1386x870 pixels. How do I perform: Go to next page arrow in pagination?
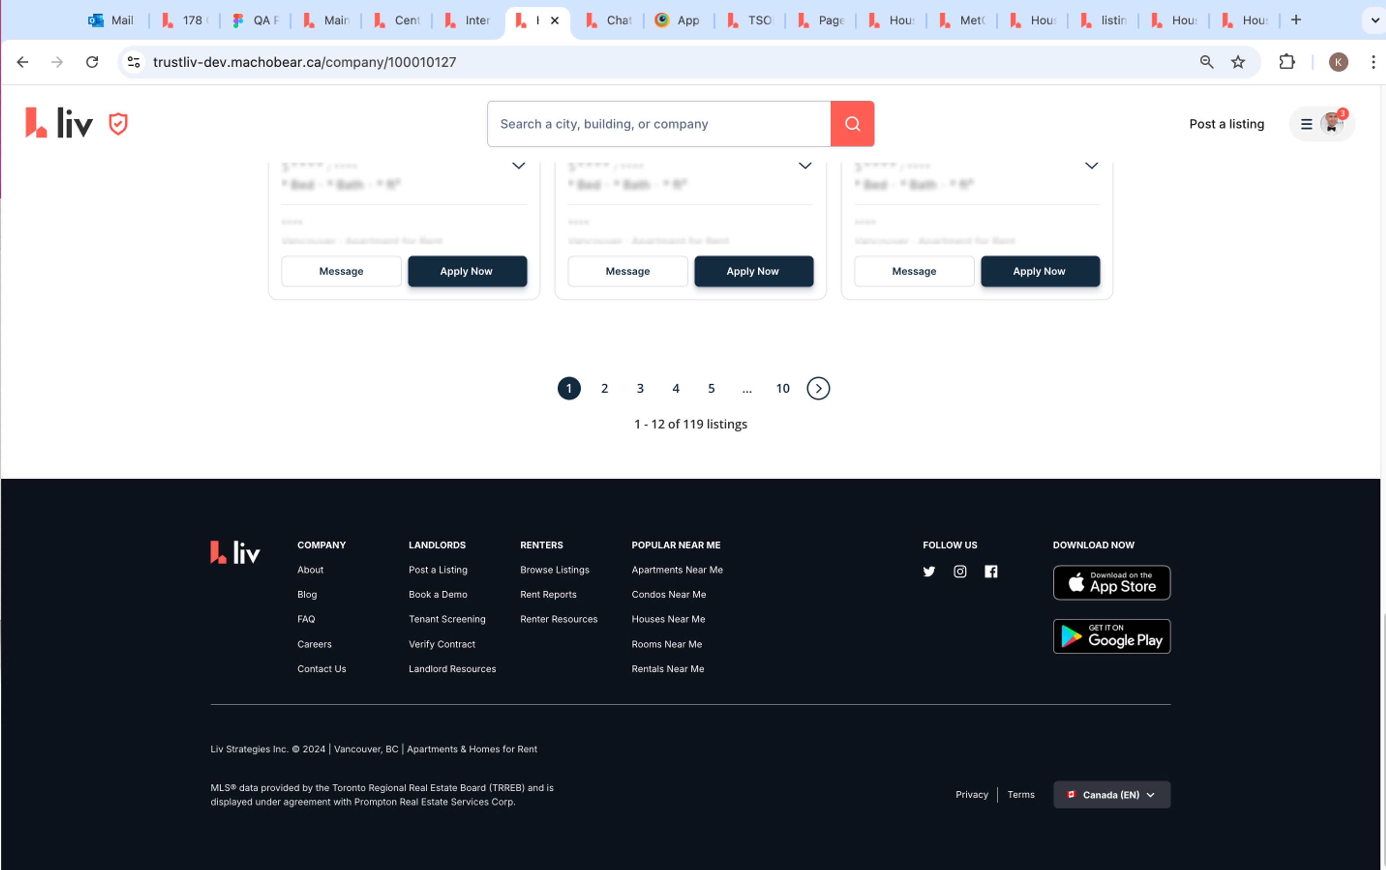(x=818, y=388)
